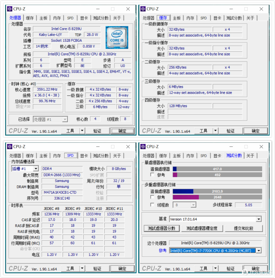Click the 三级缓存 6 MBytes size value
275x278 pixels.
click(x=190, y=87)
